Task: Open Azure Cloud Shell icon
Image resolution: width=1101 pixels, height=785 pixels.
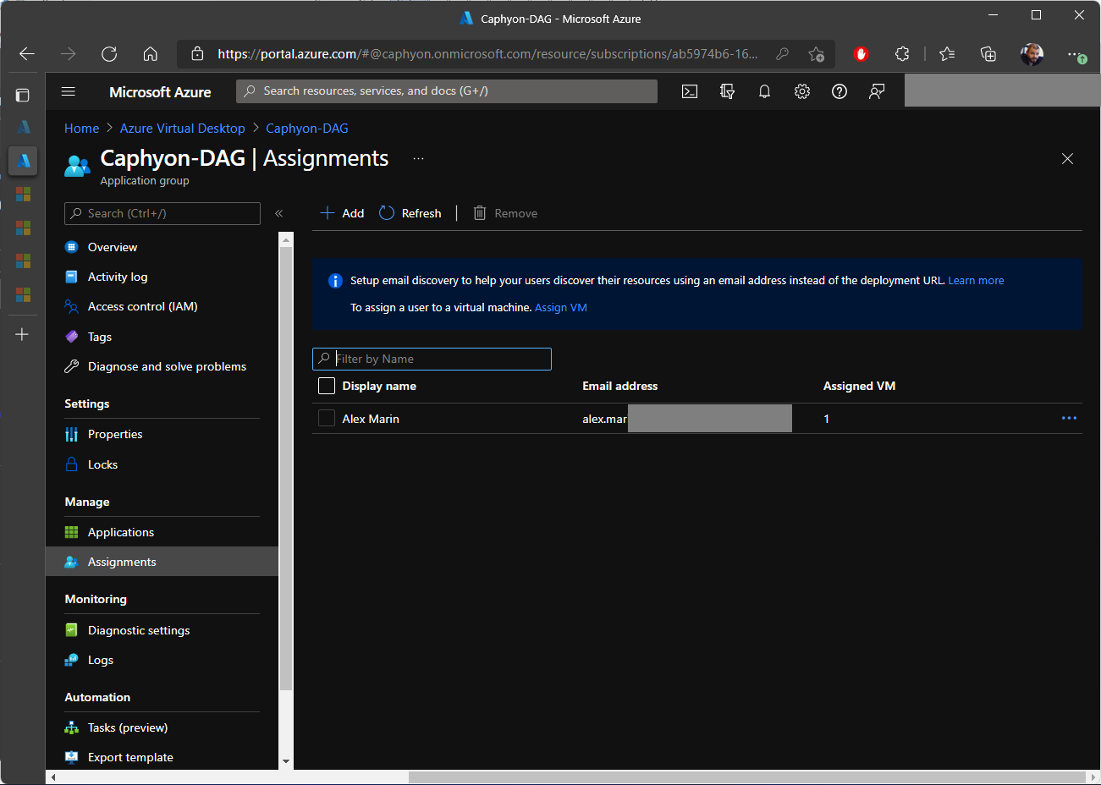Action: point(690,91)
